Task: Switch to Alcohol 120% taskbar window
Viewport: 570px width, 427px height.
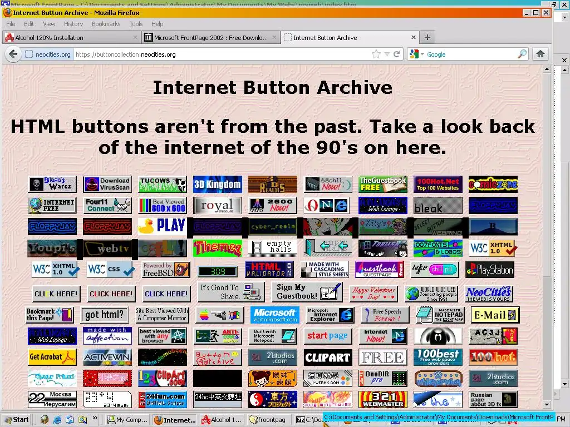Action: pyautogui.click(x=222, y=420)
